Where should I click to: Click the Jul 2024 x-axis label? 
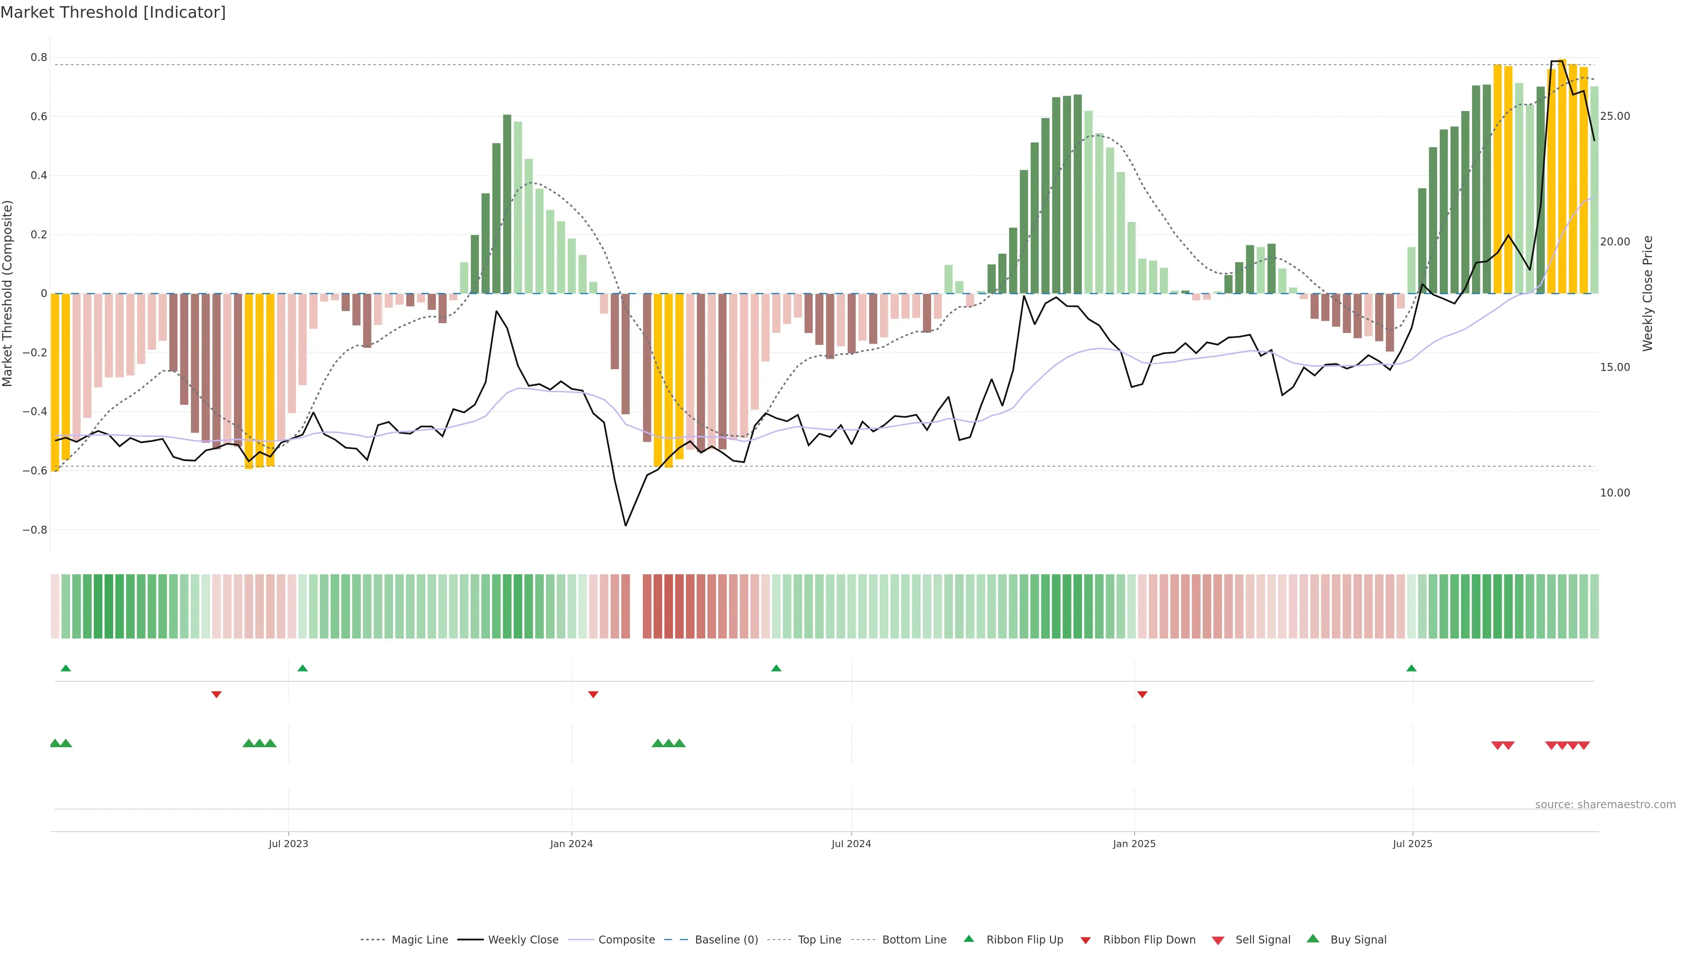[851, 844]
